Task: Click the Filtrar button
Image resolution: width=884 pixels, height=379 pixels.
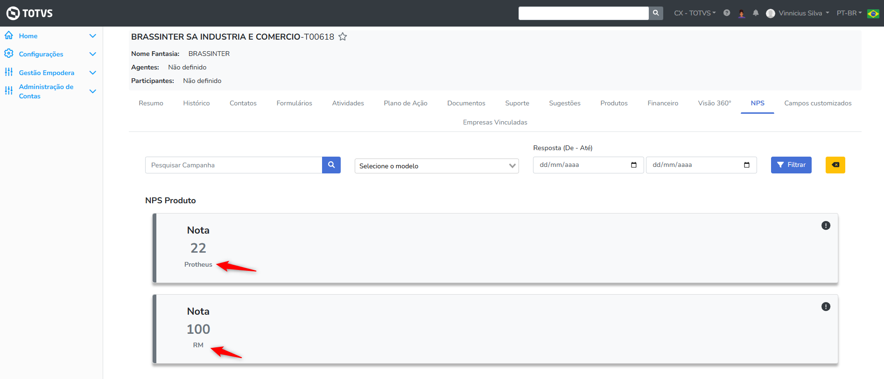Action: pos(791,165)
